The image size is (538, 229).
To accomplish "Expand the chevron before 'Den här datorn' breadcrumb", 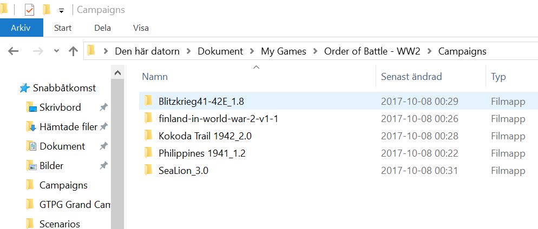I will pos(106,51).
